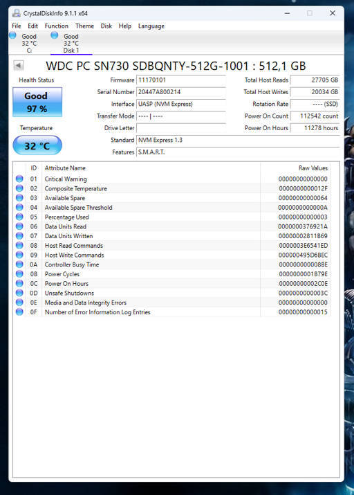The image size is (354, 495).
Task: Click the Interface field UASP (NVM Express)
Action: 181,104
